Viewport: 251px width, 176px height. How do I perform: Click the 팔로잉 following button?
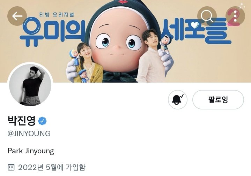pos(218,100)
